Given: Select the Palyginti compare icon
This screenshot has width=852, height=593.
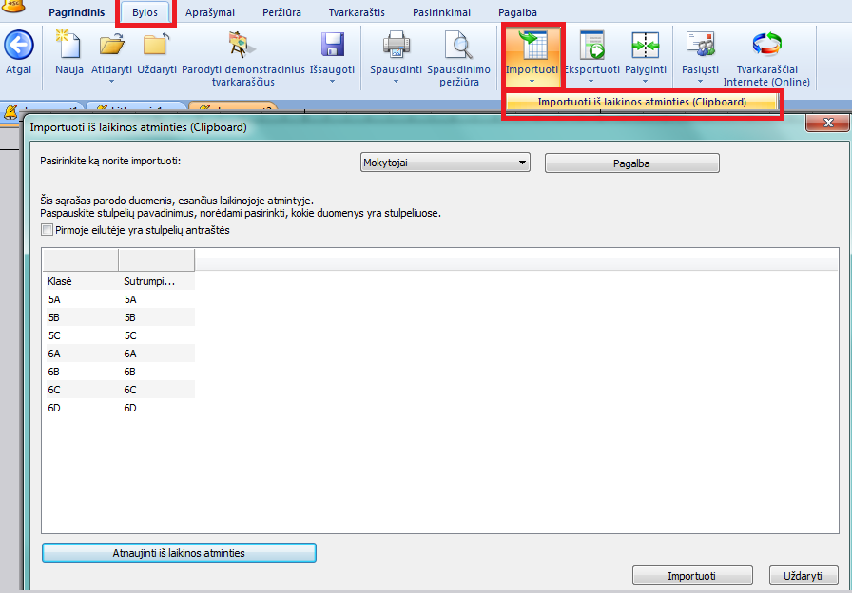Looking at the screenshot, I should click(x=645, y=46).
